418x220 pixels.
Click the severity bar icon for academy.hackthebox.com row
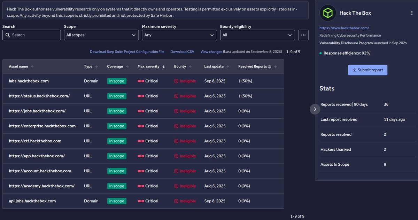[141, 186]
